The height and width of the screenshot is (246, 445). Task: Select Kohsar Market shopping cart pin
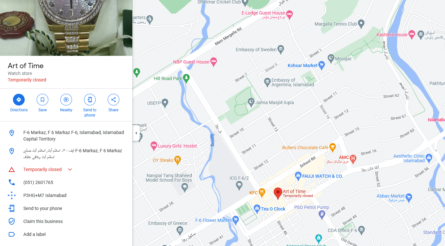tap(321, 65)
